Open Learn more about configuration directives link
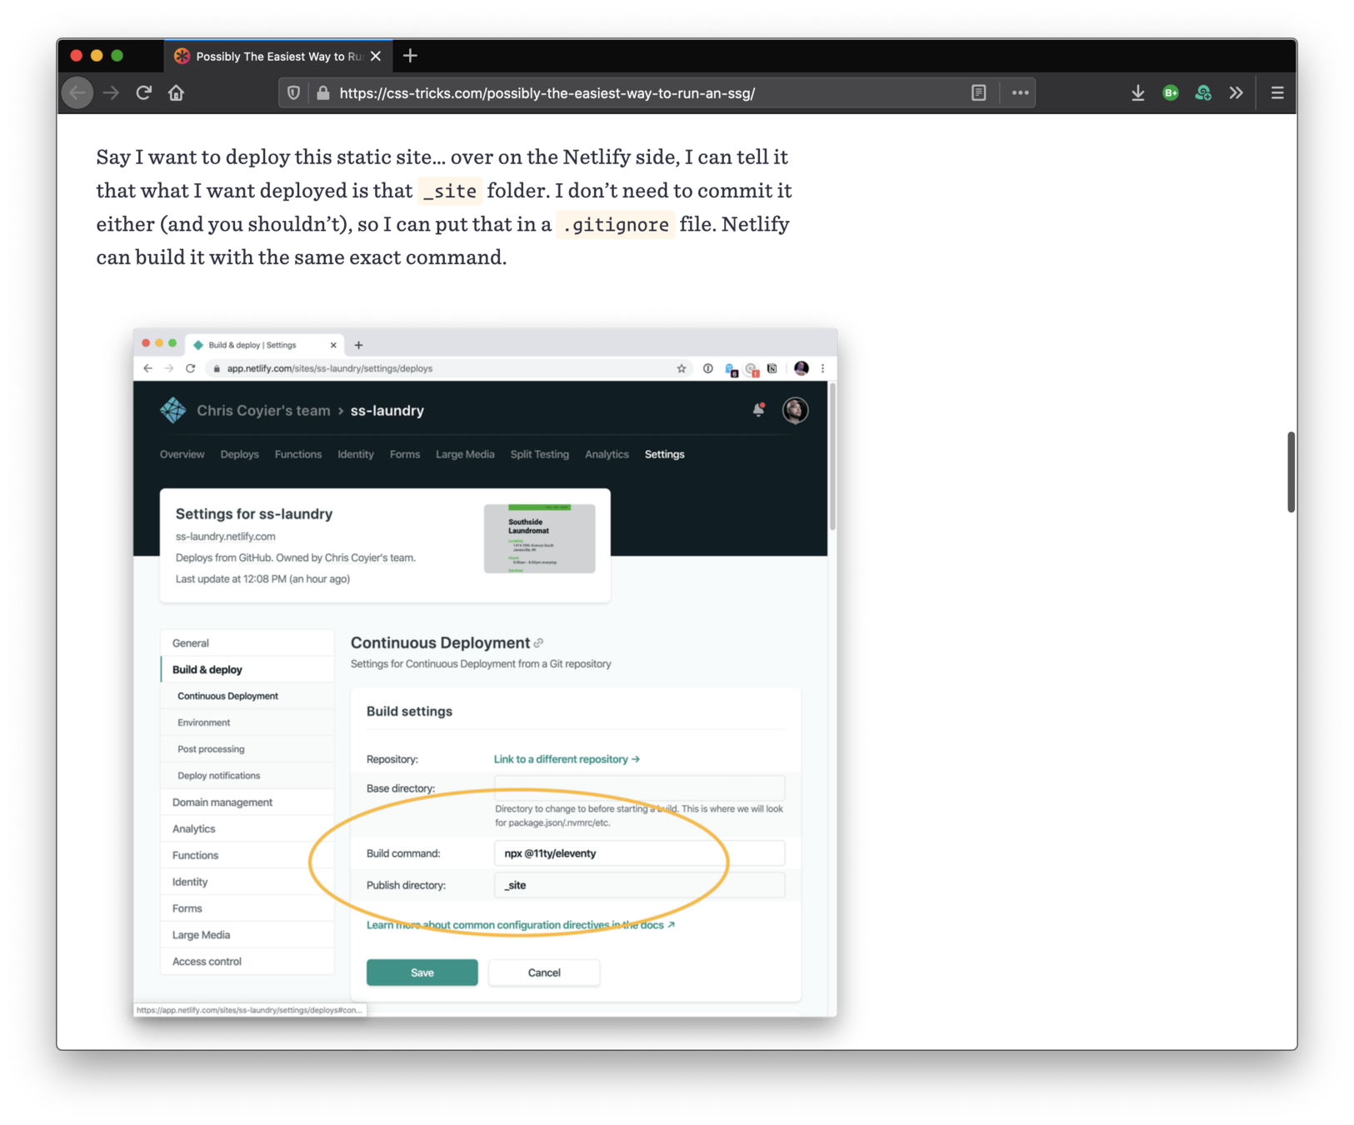The width and height of the screenshot is (1354, 1125). pos(521,925)
